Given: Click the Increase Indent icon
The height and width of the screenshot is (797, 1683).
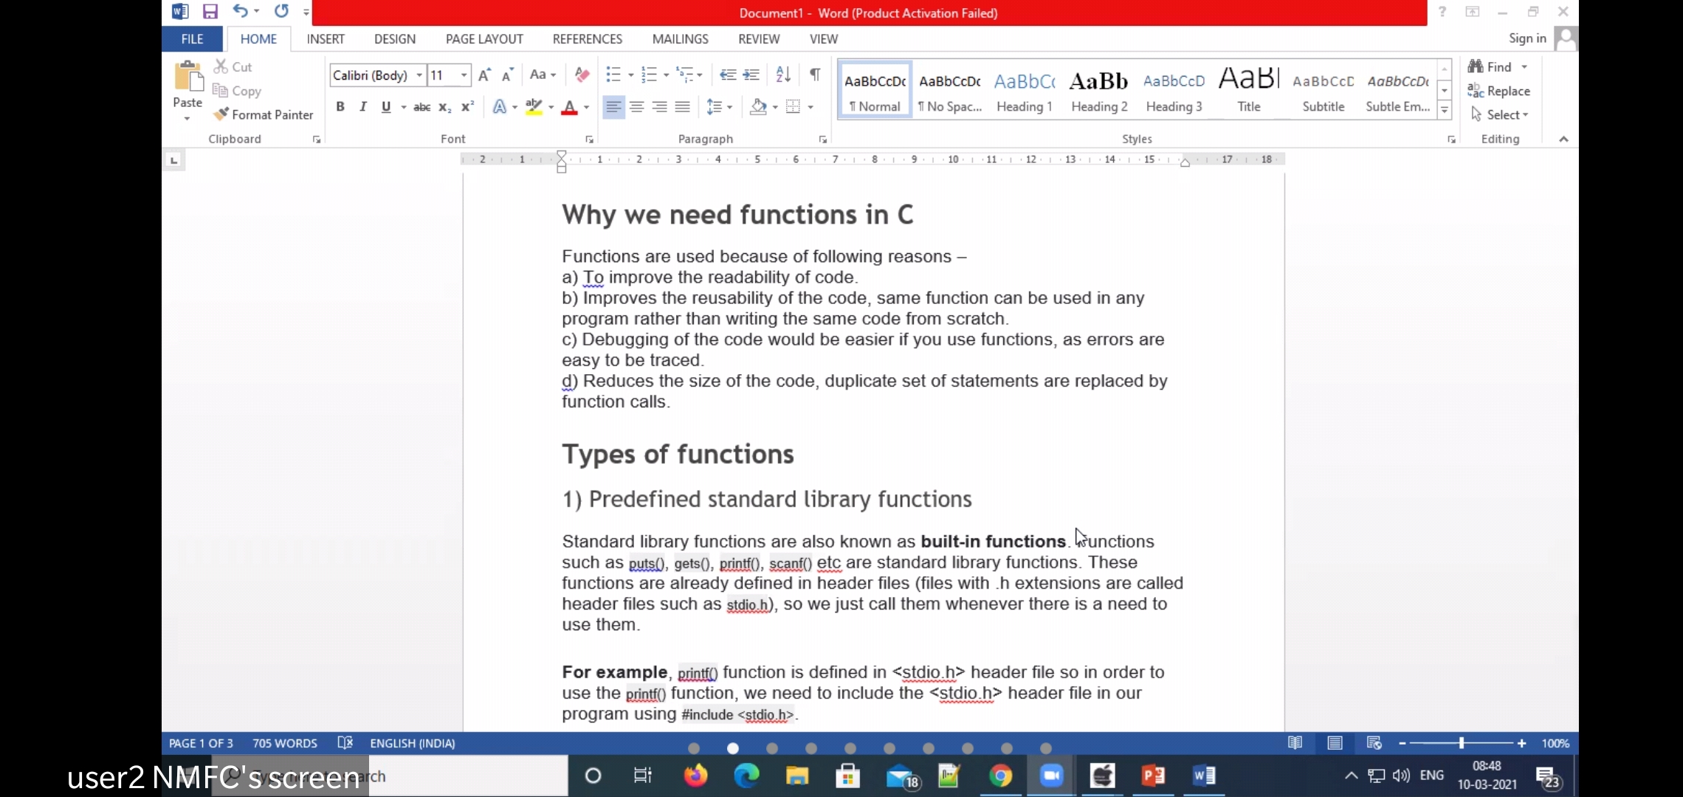Looking at the screenshot, I should 751,75.
